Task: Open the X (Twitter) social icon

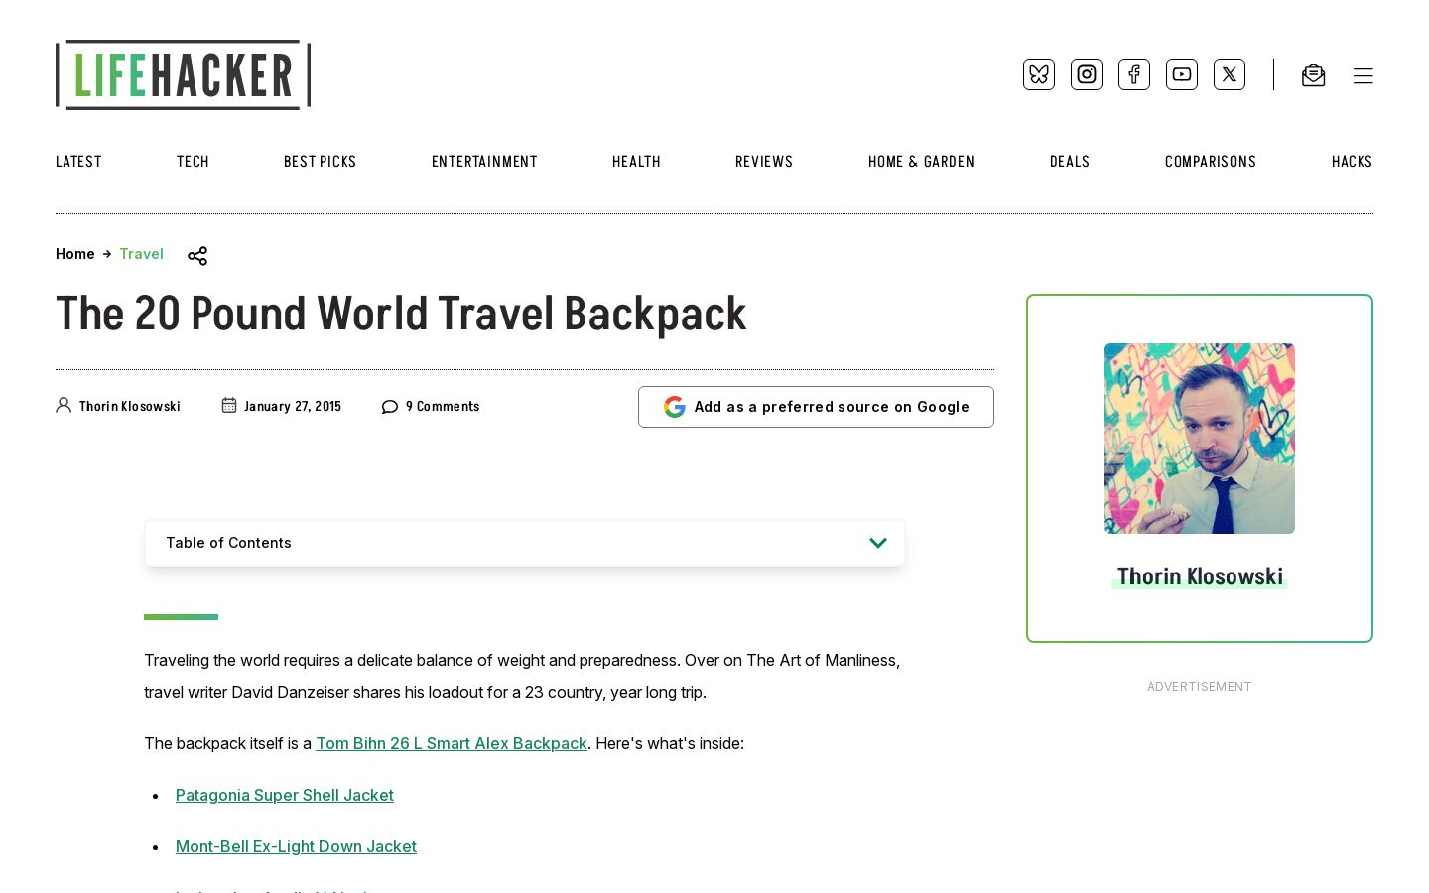Action: pyautogui.click(x=1230, y=74)
